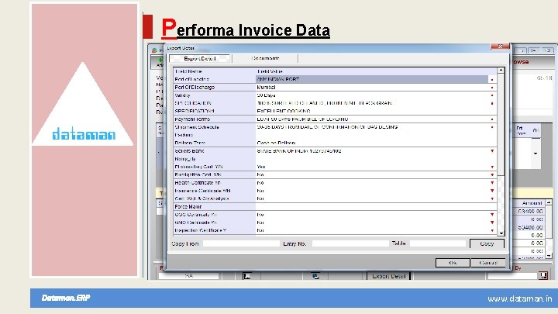558x314 pixels.
Task: Open the dropdown arrow in background grid column
Action: tap(536, 154)
